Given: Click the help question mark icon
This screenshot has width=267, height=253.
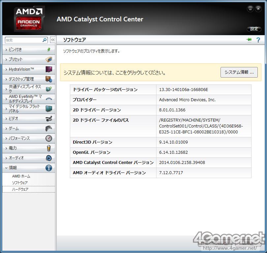Looking at the screenshot, I should pos(258,40).
